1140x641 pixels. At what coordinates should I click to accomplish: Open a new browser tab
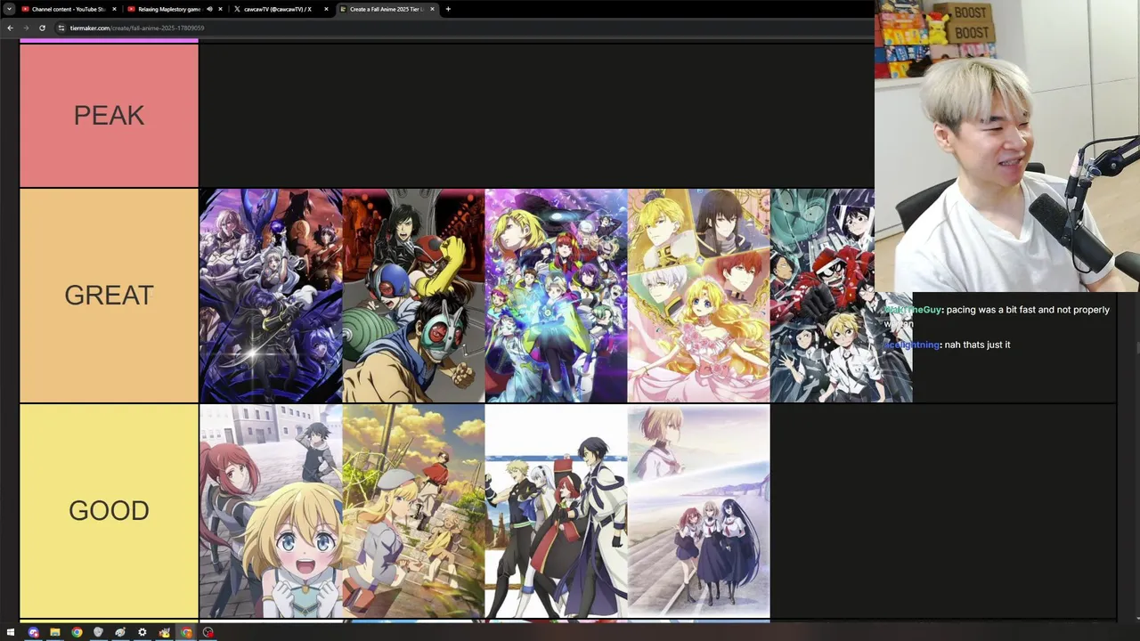click(x=448, y=9)
